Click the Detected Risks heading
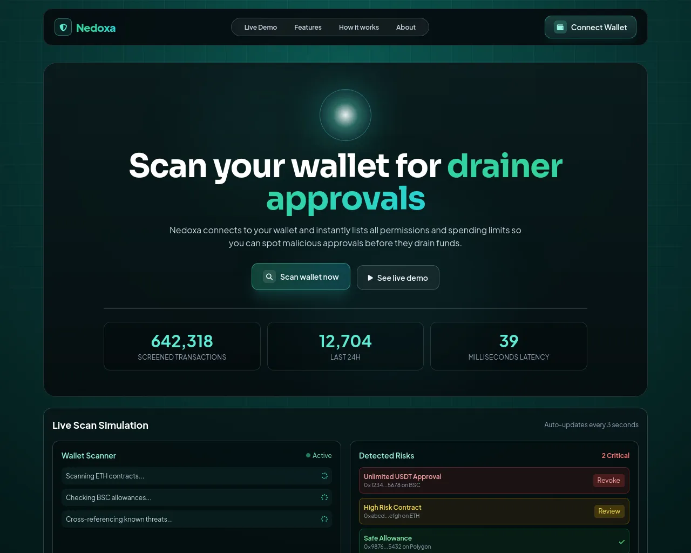The width and height of the screenshot is (691, 553). [387, 455]
